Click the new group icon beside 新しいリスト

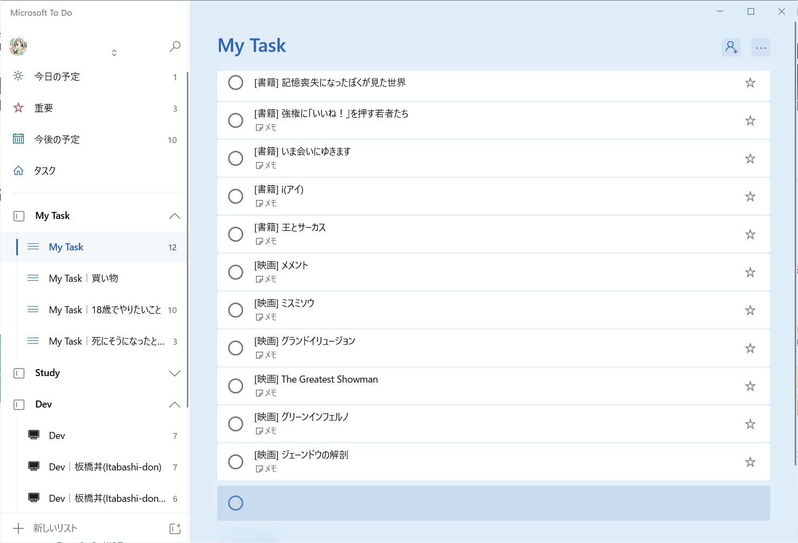(174, 528)
